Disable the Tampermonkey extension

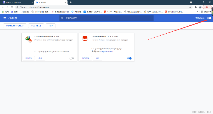(129, 58)
